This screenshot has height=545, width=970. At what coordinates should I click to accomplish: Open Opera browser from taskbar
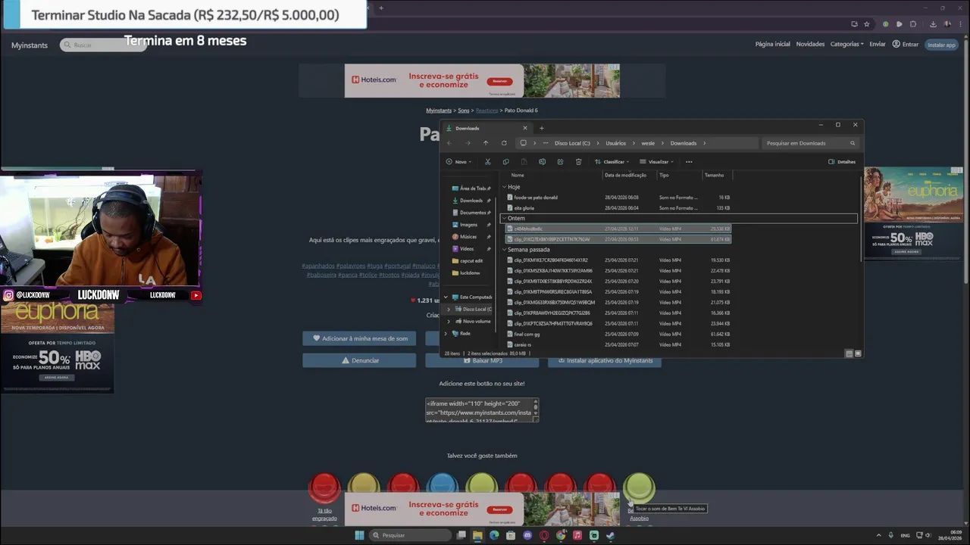tap(544, 535)
